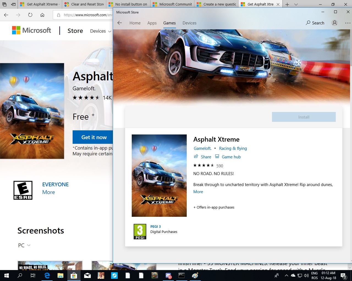This screenshot has width=352, height=281.
Task: Open Steam from the taskbar
Action: pos(114,276)
